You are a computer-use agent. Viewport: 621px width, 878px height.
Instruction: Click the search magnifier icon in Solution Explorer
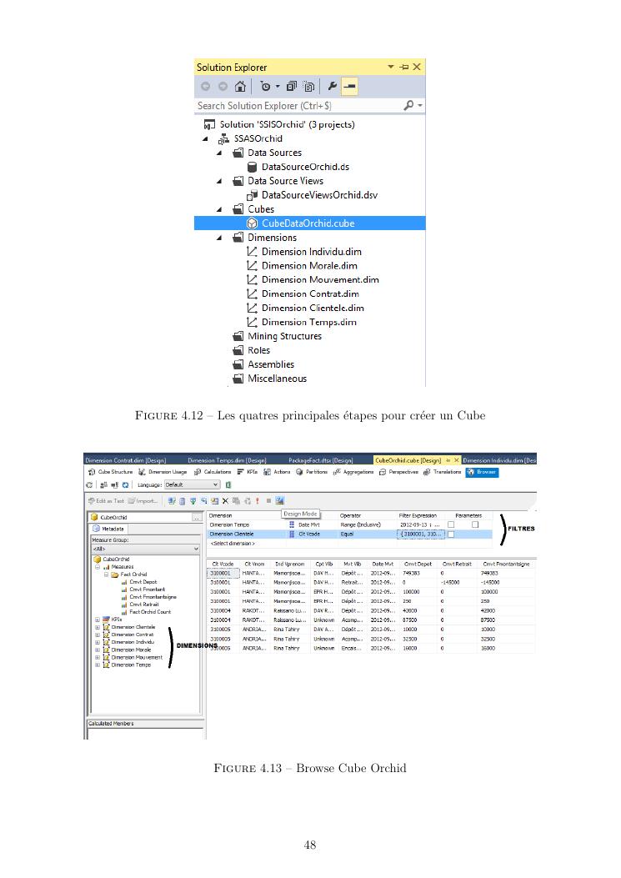[408, 106]
